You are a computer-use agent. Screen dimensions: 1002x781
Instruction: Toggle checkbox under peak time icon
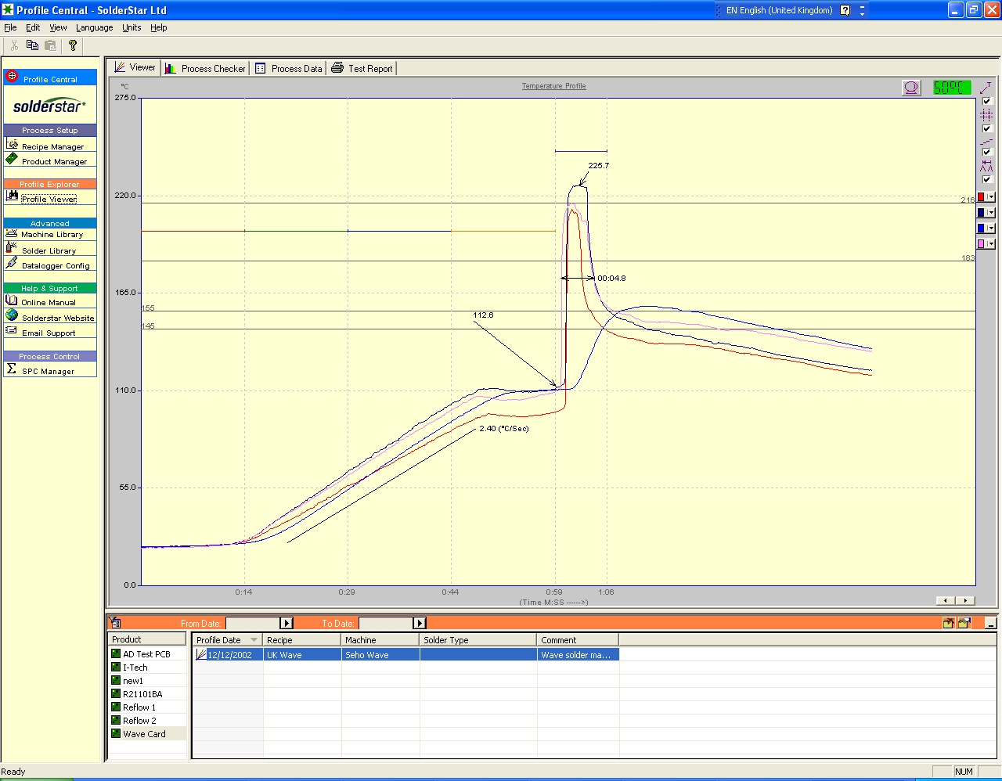click(x=986, y=179)
